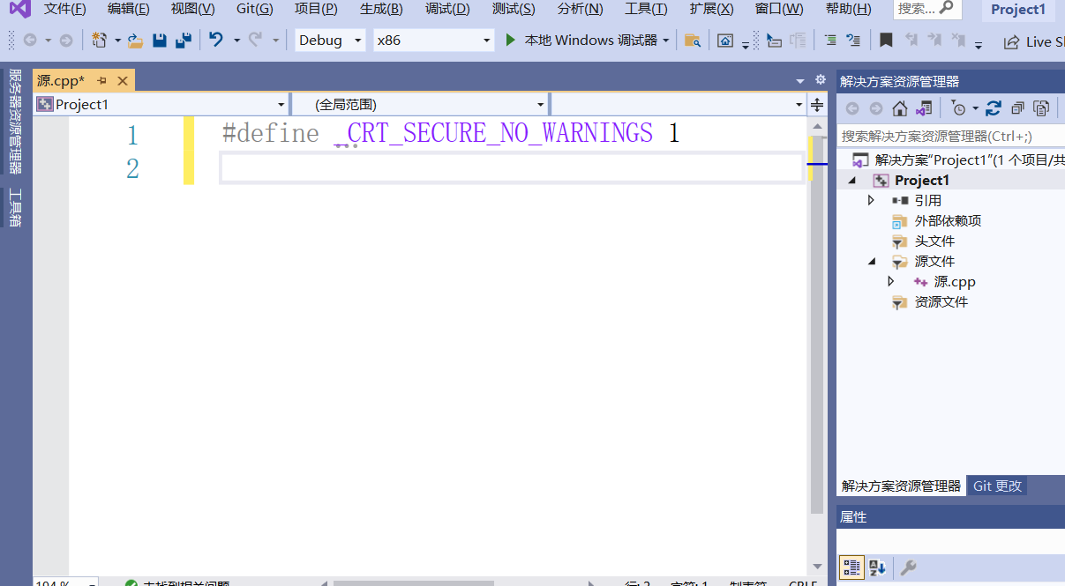Screen dimensions: 1065x586
Task: Open the 调试(D) menu
Action: (x=446, y=9)
